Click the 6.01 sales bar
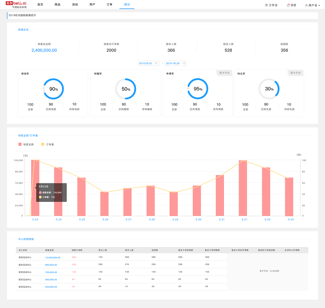325x308 pixels. (x=243, y=188)
